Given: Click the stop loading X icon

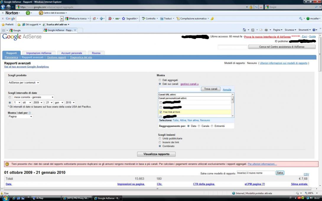Looking at the screenshot, I should [x=261, y=7].
